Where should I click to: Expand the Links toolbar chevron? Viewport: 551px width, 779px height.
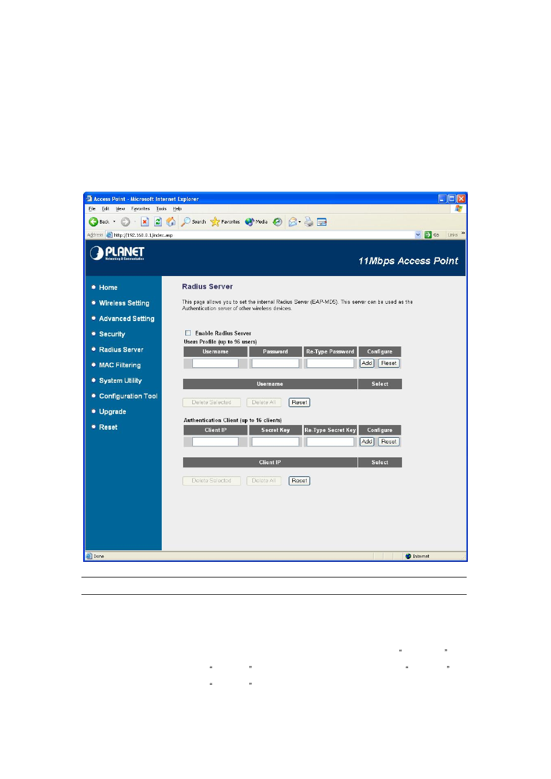point(463,234)
